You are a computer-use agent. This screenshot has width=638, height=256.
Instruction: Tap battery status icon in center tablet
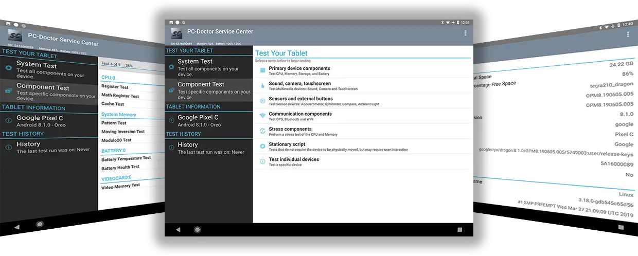(457, 23)
